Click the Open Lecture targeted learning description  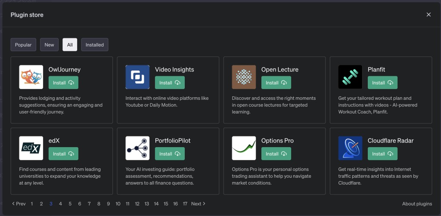[x=273, y=105]
